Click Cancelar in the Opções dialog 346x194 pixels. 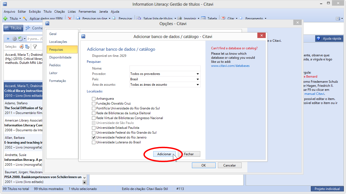click(229, 165)
